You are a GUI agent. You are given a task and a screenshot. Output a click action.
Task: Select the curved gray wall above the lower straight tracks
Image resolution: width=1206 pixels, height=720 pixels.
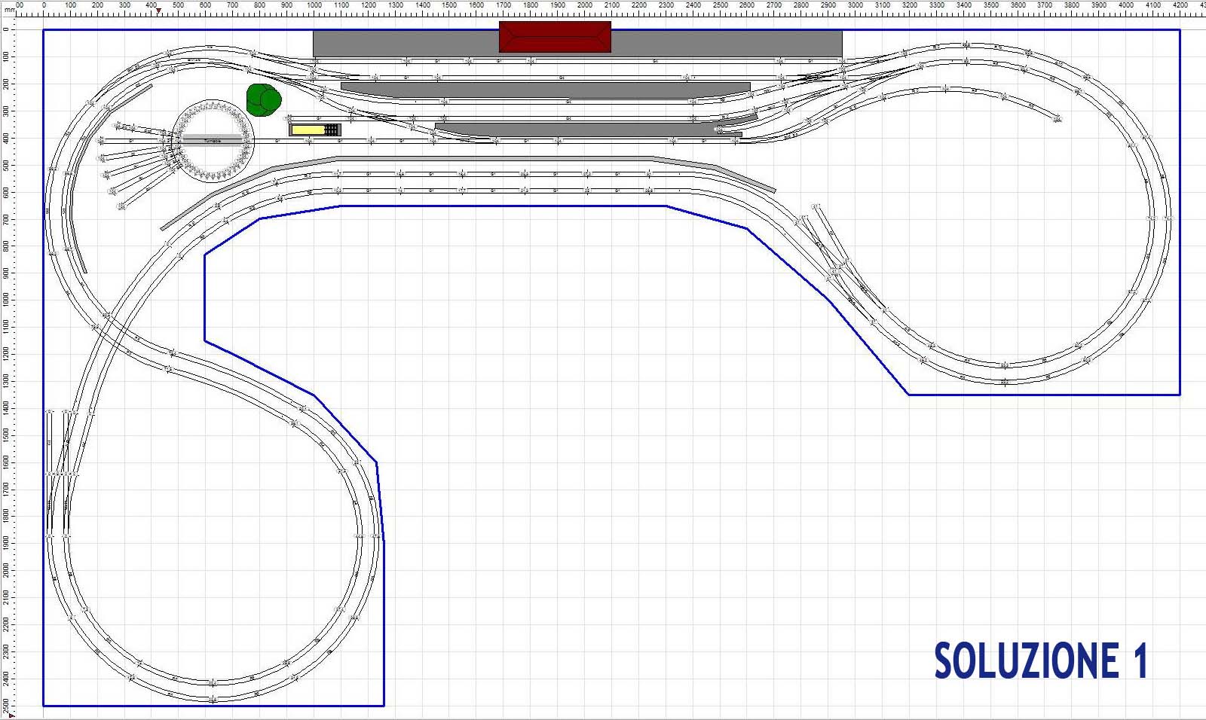[490, 159]
